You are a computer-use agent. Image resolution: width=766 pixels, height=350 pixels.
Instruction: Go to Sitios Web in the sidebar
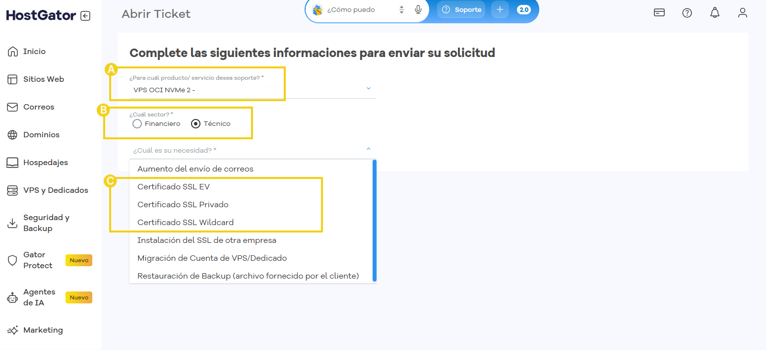click(44, 79)
